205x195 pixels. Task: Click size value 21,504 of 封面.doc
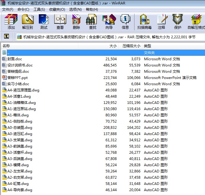point(111,59)
